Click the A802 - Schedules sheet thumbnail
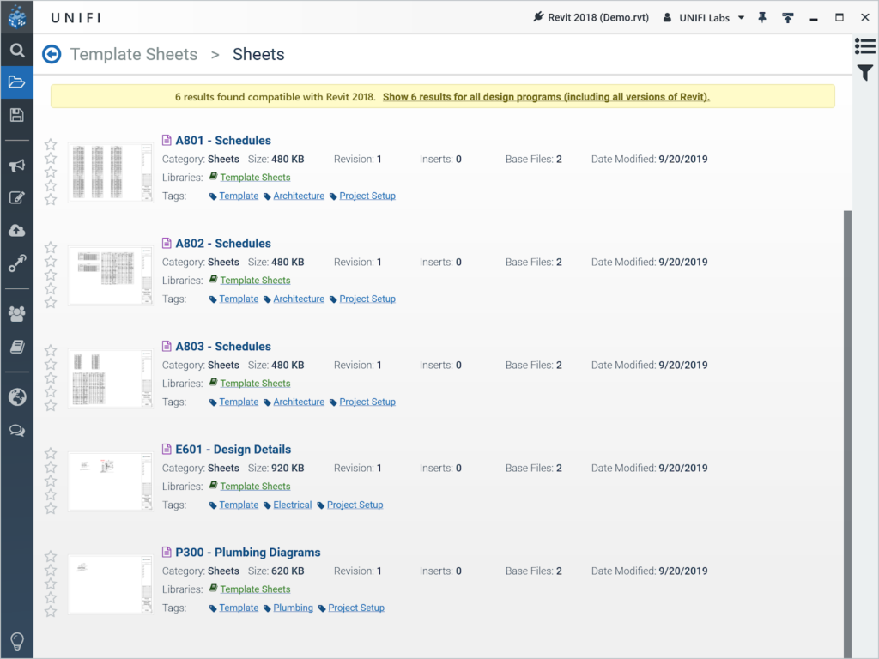Viewport: 879px width, 659px height. click(110, 275)
